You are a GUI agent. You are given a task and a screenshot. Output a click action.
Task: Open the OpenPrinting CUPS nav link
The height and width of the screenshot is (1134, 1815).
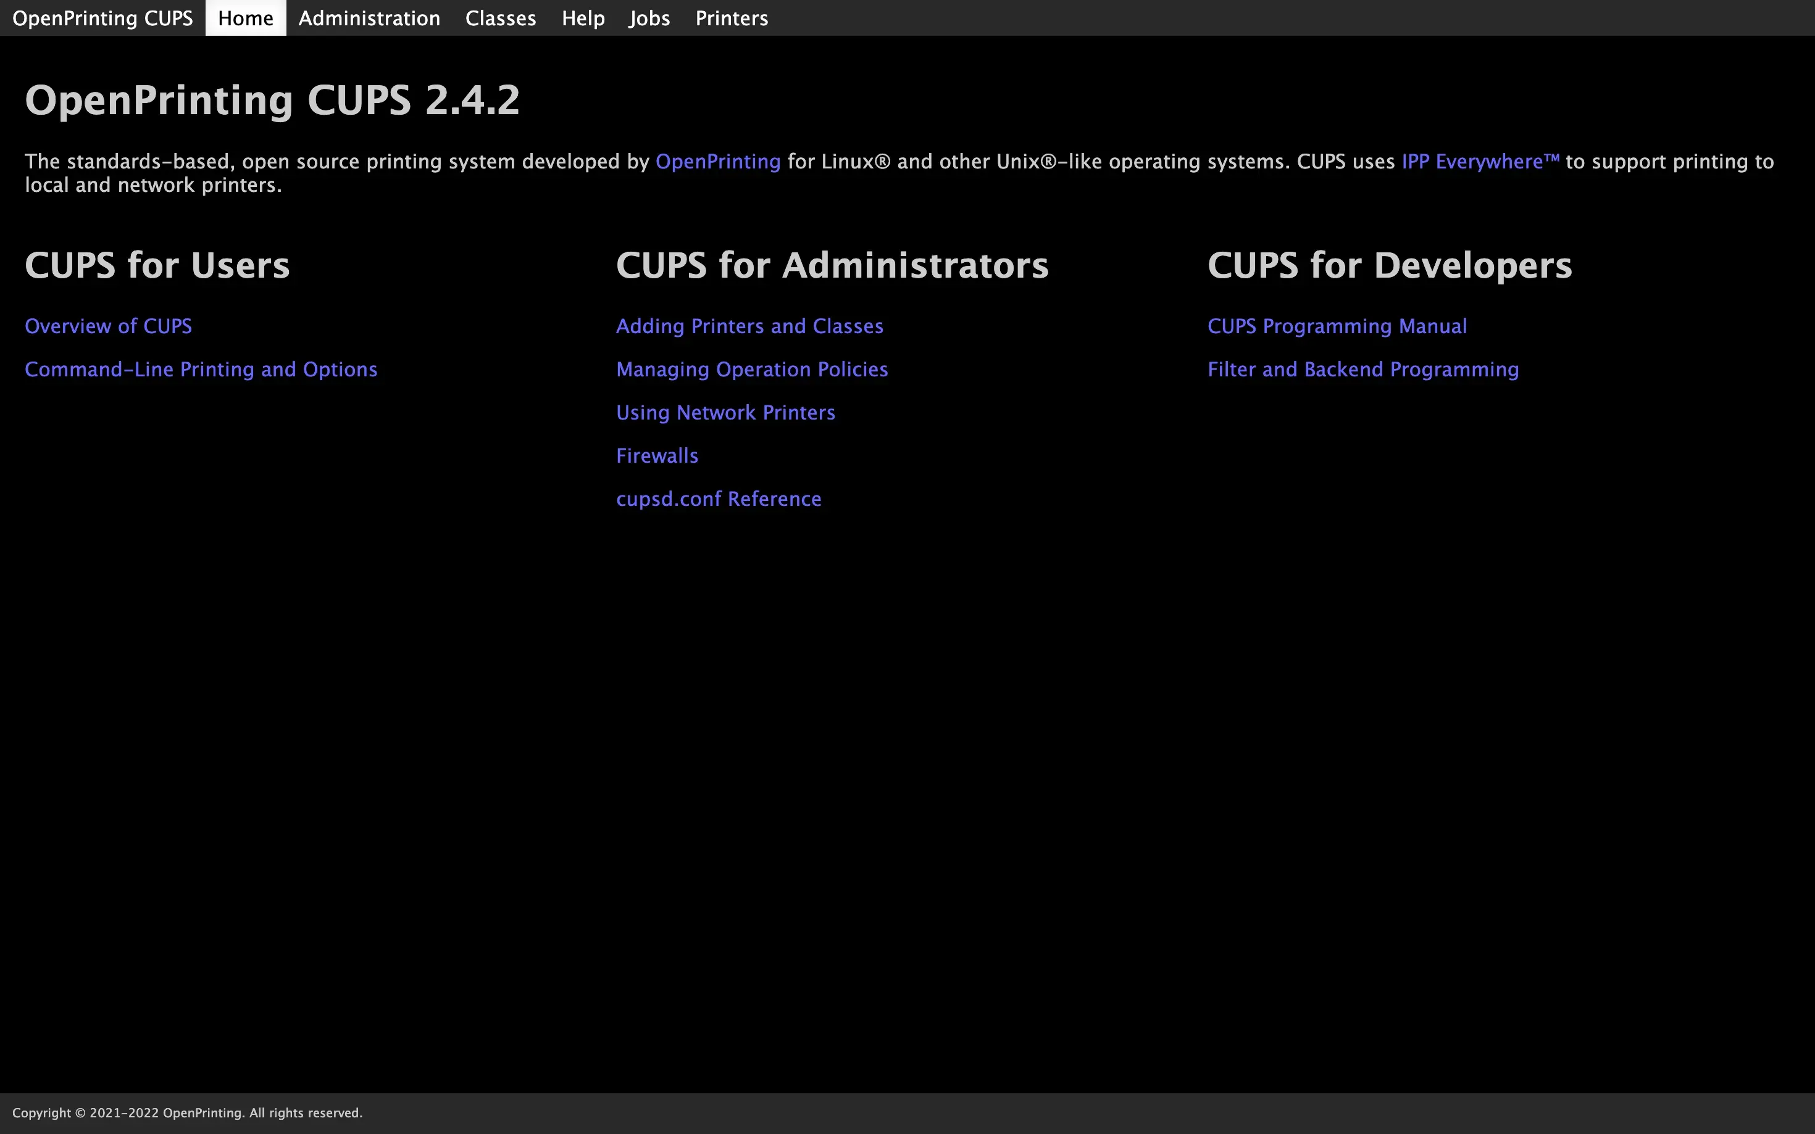coord(103,18)
